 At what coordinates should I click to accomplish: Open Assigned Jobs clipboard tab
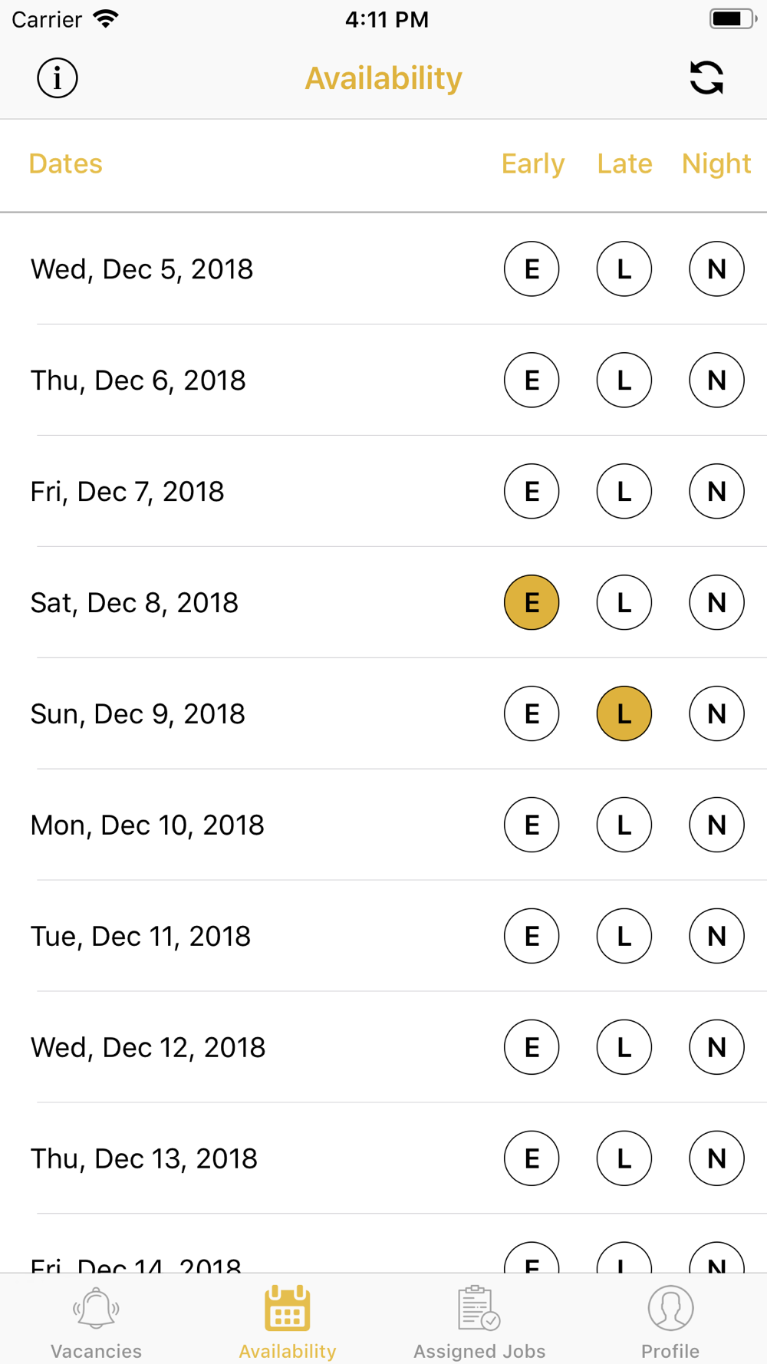[x=479, y=1322]
